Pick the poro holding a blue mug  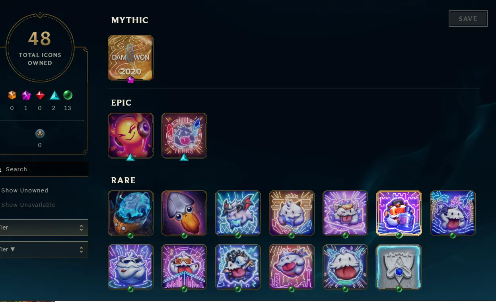click(399, 213)
